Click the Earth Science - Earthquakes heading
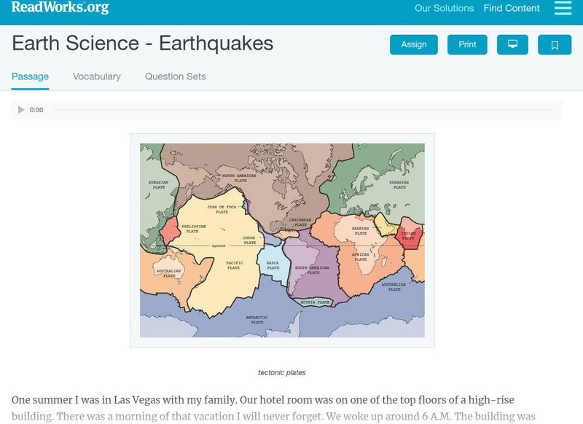Screen dimensions: 583x424 click(x=143, y=44)
